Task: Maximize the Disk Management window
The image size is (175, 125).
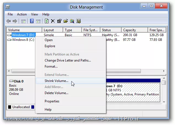Action: pyautogui.click(x=152, y=6)
